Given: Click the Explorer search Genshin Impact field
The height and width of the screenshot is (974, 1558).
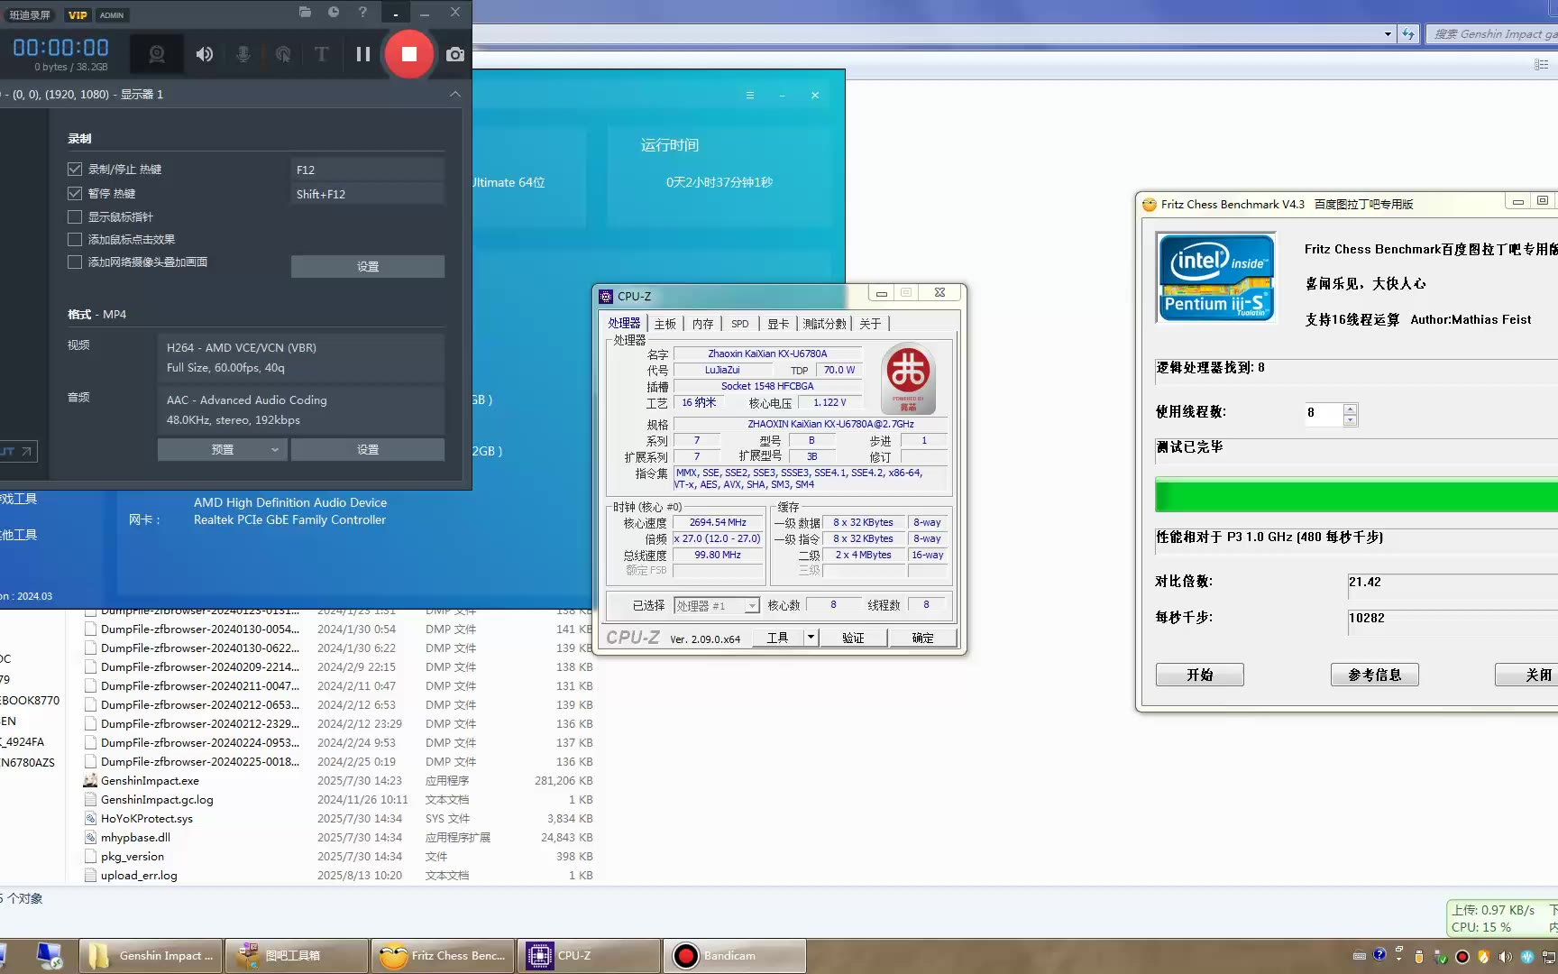Looking at the screenshot, I should [x=1492, y=34].
